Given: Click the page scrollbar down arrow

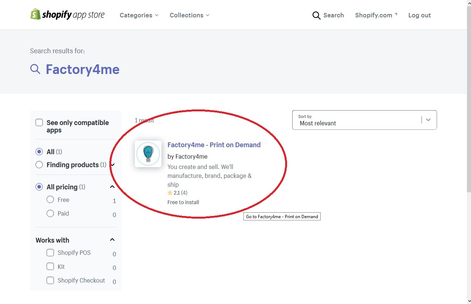Looking at the screenshot, I should click(x=469, y=301).
